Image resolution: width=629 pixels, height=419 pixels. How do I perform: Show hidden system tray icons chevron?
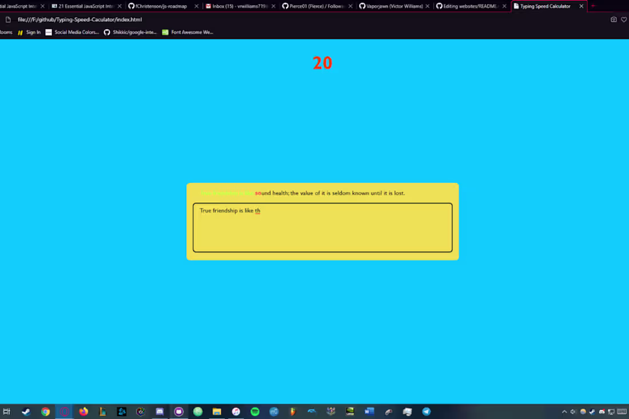[564, 412]
